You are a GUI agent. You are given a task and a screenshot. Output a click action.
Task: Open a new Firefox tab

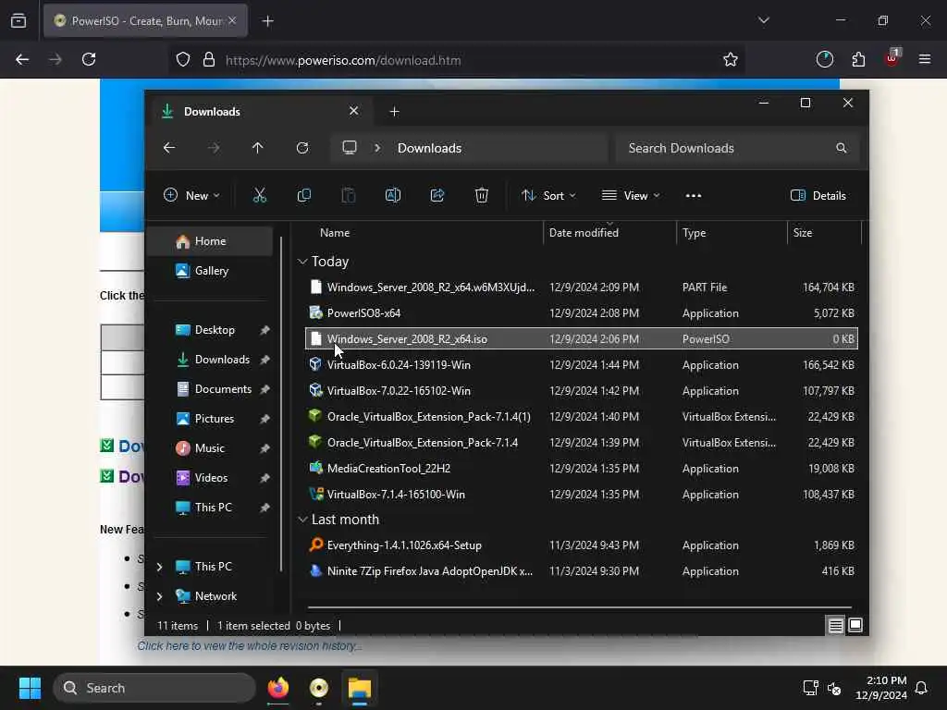(x=267, y=20)
